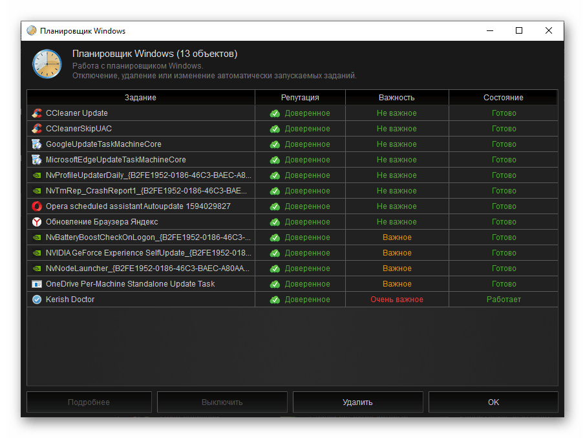Sort by the Важность column header
Viewport: 585px width, 438px height.
click(397, 98)
